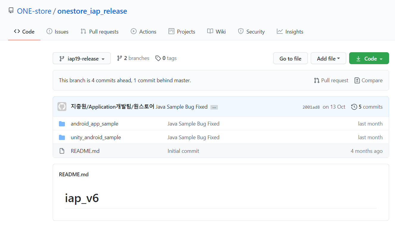Click the Projects board icon

click(x=171, y=31)
